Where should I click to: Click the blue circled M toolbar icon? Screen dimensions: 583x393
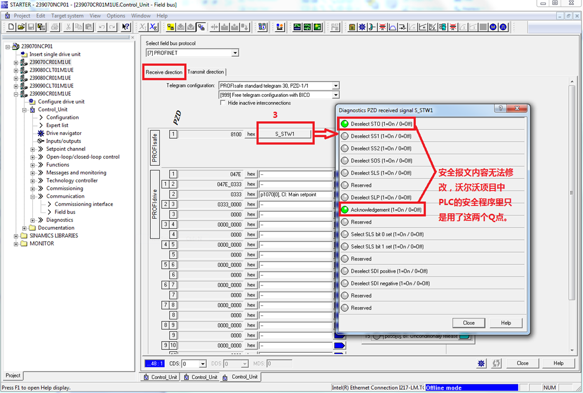(493, 27)
